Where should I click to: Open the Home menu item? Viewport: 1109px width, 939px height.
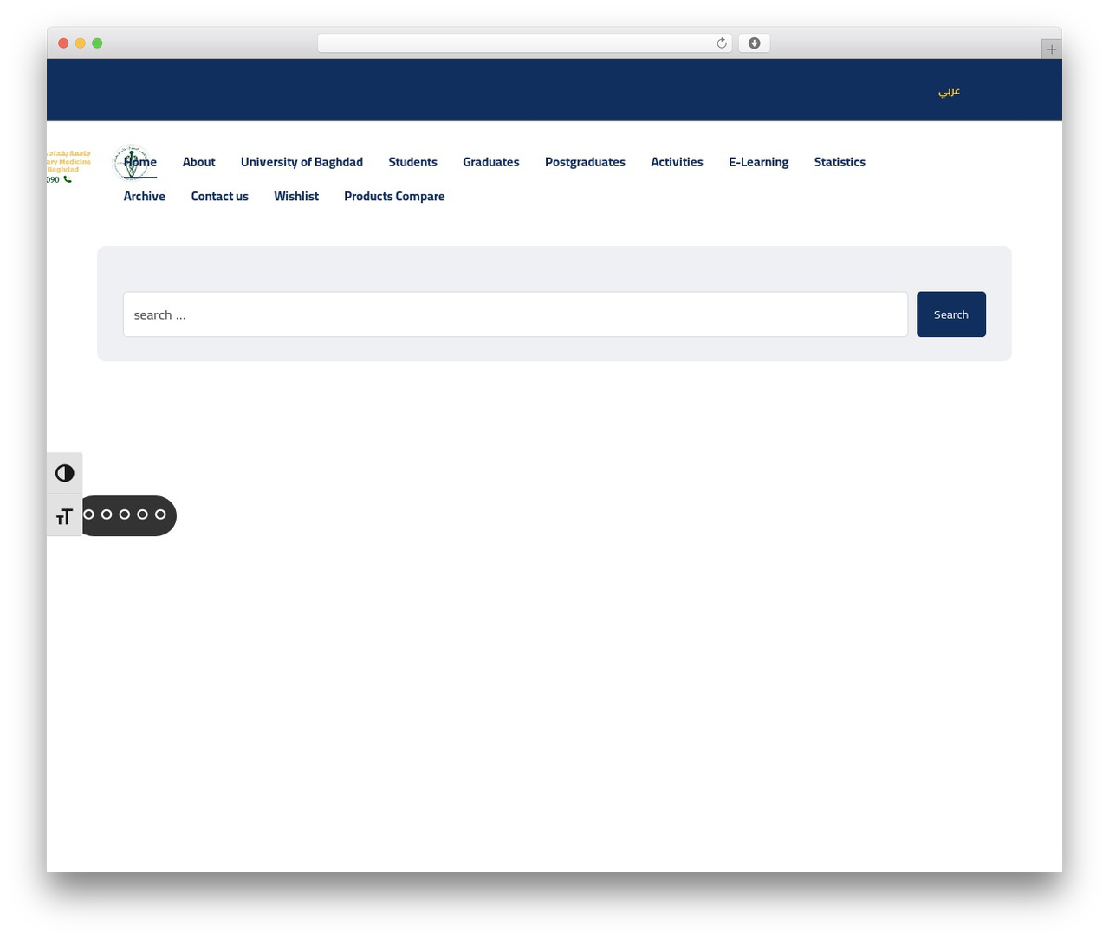140,162
